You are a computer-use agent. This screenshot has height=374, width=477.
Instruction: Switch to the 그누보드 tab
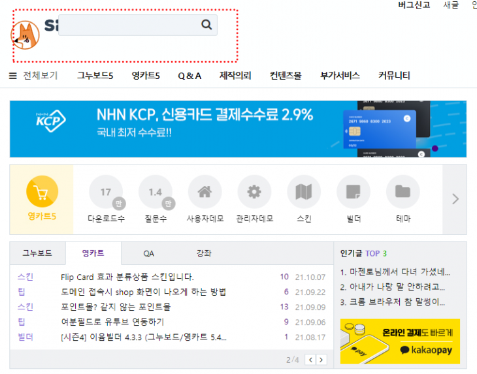[x=37, y=253]
